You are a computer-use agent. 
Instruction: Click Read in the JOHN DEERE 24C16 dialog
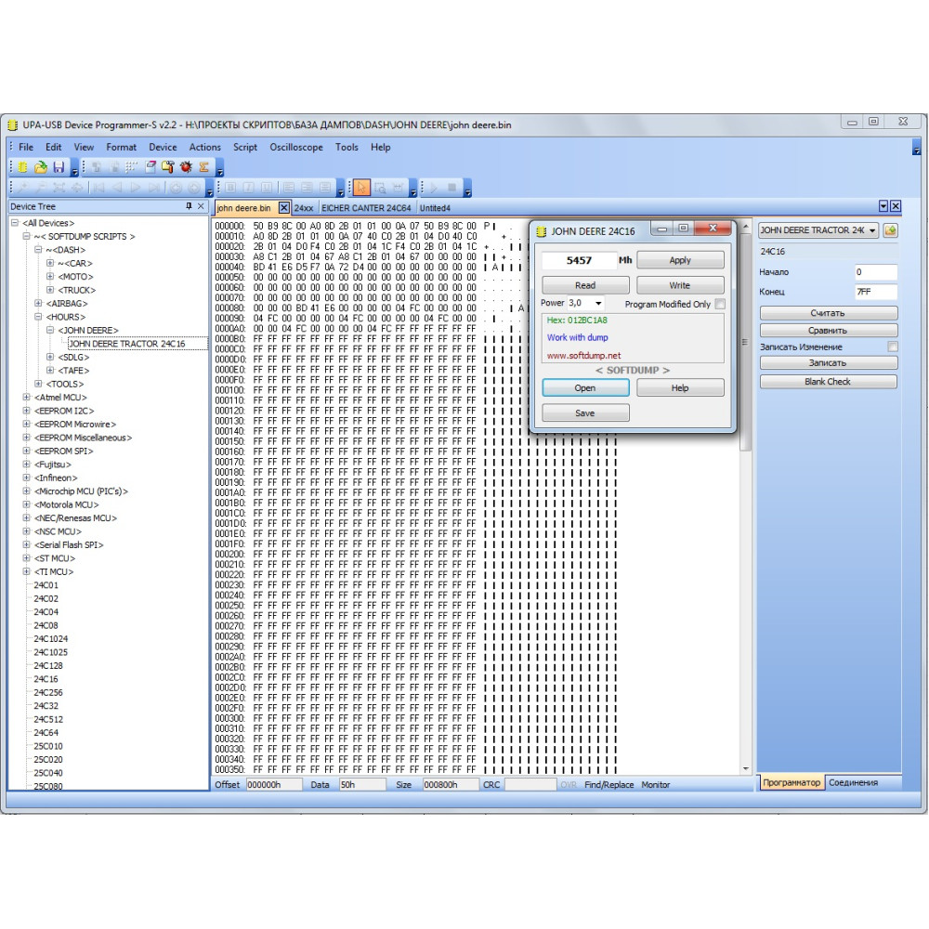pyautogui.click(x=585, y=285)
